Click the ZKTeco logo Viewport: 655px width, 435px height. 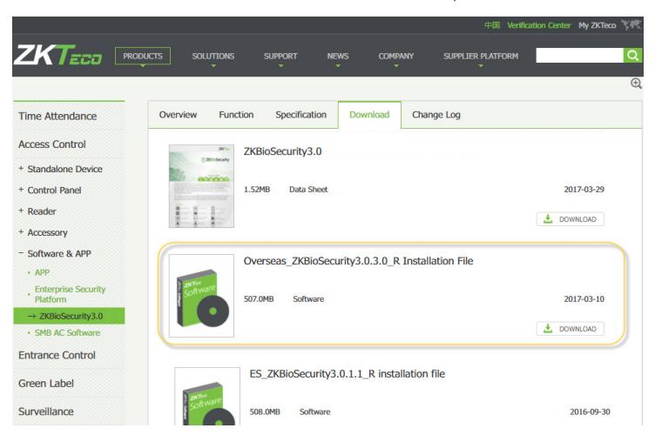coord(58,55)
